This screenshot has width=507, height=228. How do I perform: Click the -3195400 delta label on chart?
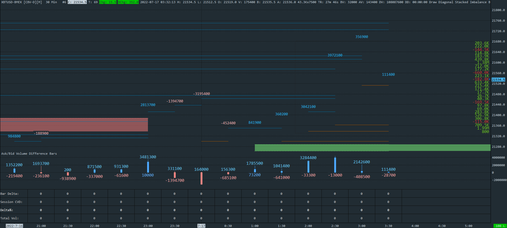point(201,94)
